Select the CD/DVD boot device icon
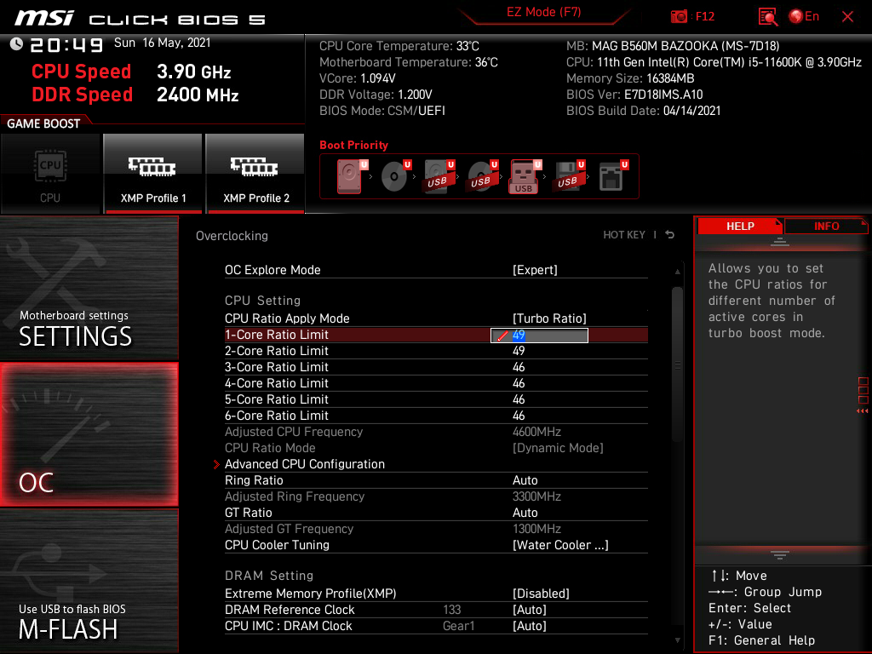Image resolution: width=872 pixels, height=654 pixels. click(395, 176)
